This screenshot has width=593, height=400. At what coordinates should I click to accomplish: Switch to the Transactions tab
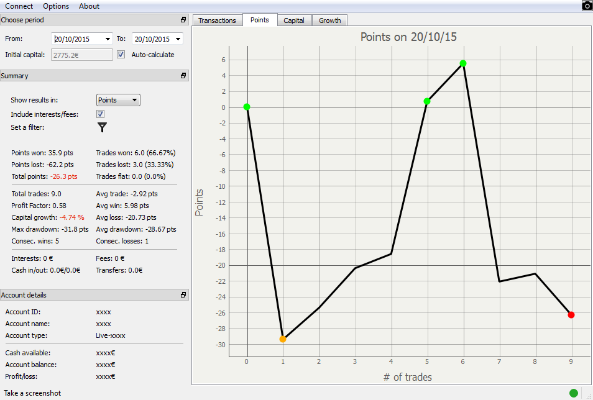(217, 20)
